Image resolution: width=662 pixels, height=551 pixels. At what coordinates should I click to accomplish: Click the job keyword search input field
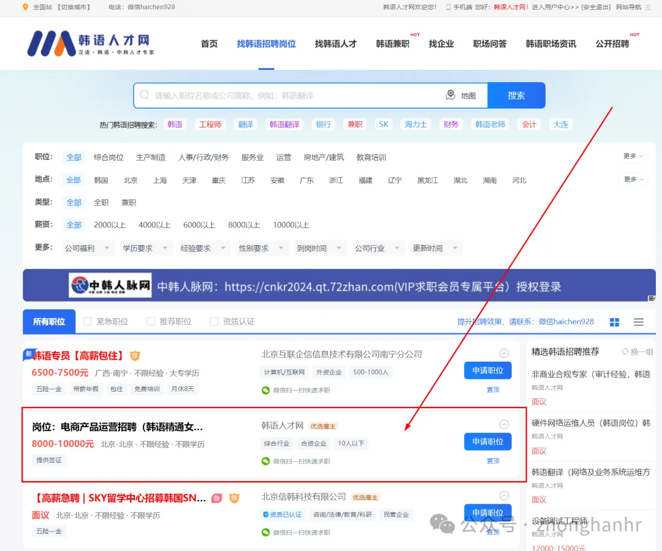(x=295, y=96)
